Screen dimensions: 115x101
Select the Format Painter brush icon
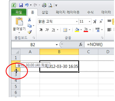pyautogui.click(x=30, y=32)
